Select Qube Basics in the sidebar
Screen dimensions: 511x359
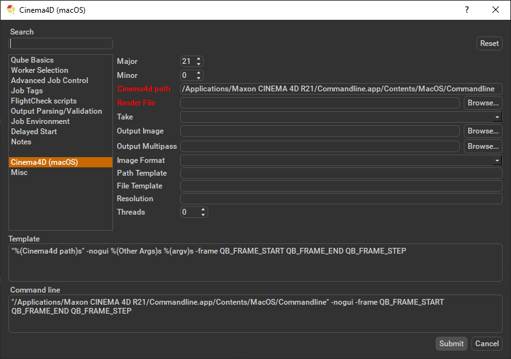coord(32,60)
